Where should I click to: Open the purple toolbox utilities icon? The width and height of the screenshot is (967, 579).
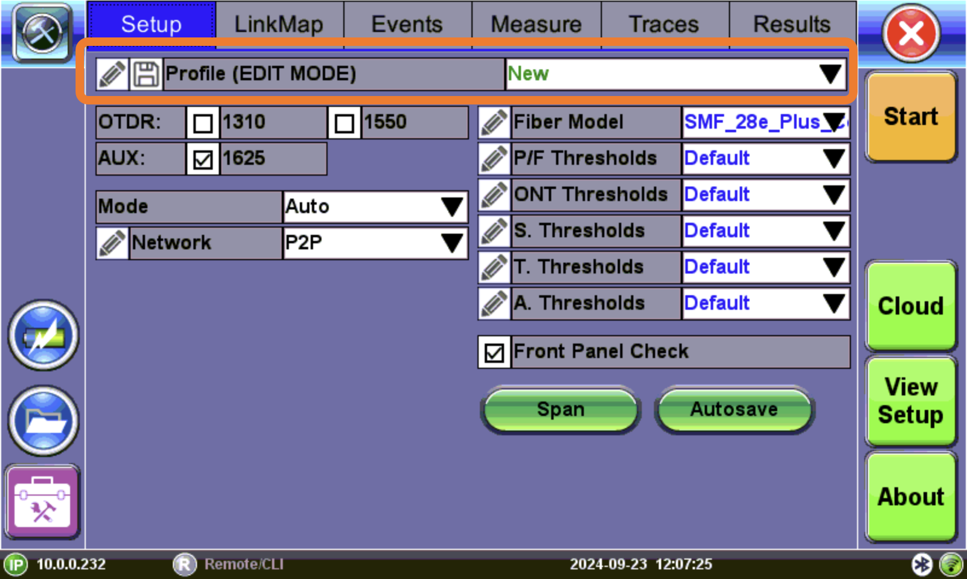42,502
